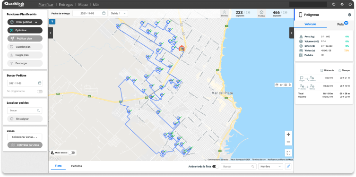The image size is (356, 177).
Task: Click the blue filter icon on map
Action: pyautogui.click(x=52, y=22)
